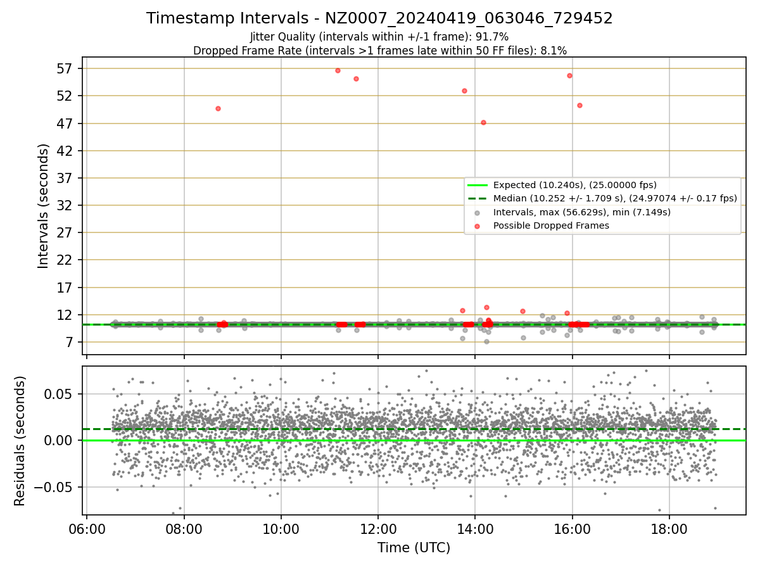Click the 16:00 time tick label
The width and height of the screenshot is (760, 570).
click(573, 529)
